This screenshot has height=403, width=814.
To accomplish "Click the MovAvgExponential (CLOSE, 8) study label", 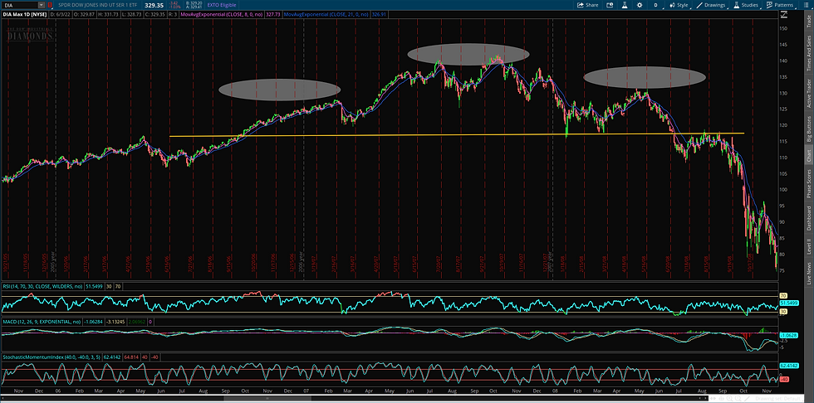I will (221, 14).
